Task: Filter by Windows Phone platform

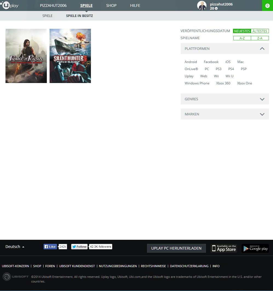Action: tap(197, 83)
